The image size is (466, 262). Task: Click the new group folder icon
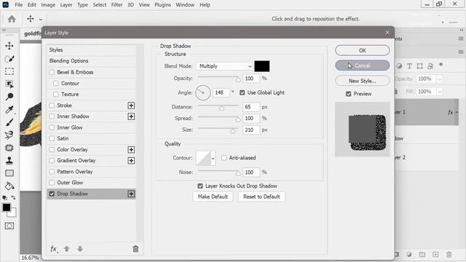pyautogui.click(x=422, y=255)
